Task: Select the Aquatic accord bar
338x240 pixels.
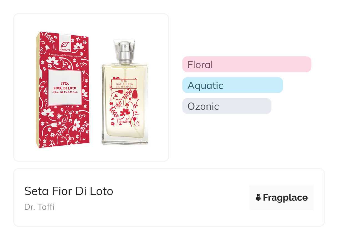Action: tap(233, 85)
